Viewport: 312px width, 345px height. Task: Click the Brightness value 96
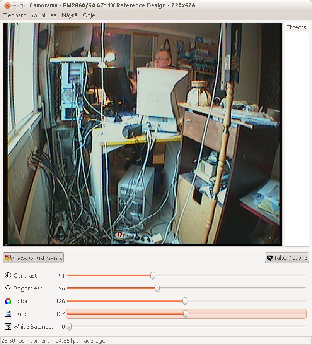[x=62, y=288]
